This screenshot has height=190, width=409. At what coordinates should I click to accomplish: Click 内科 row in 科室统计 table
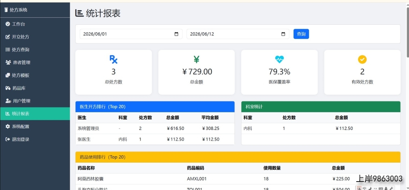pos(321,129)
